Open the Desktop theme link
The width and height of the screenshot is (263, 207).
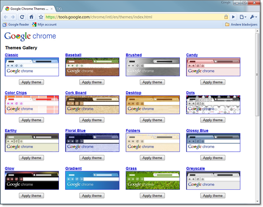point(133,93)
